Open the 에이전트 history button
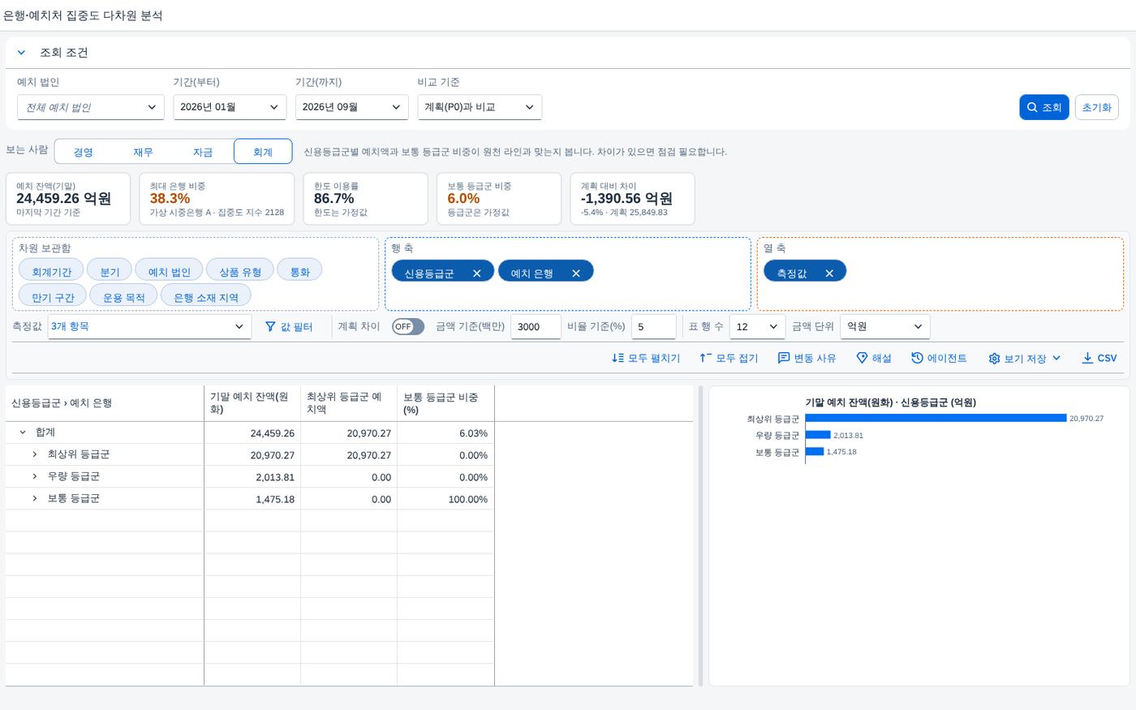Viewport: 1136px width, 710px height. point(939,358)
